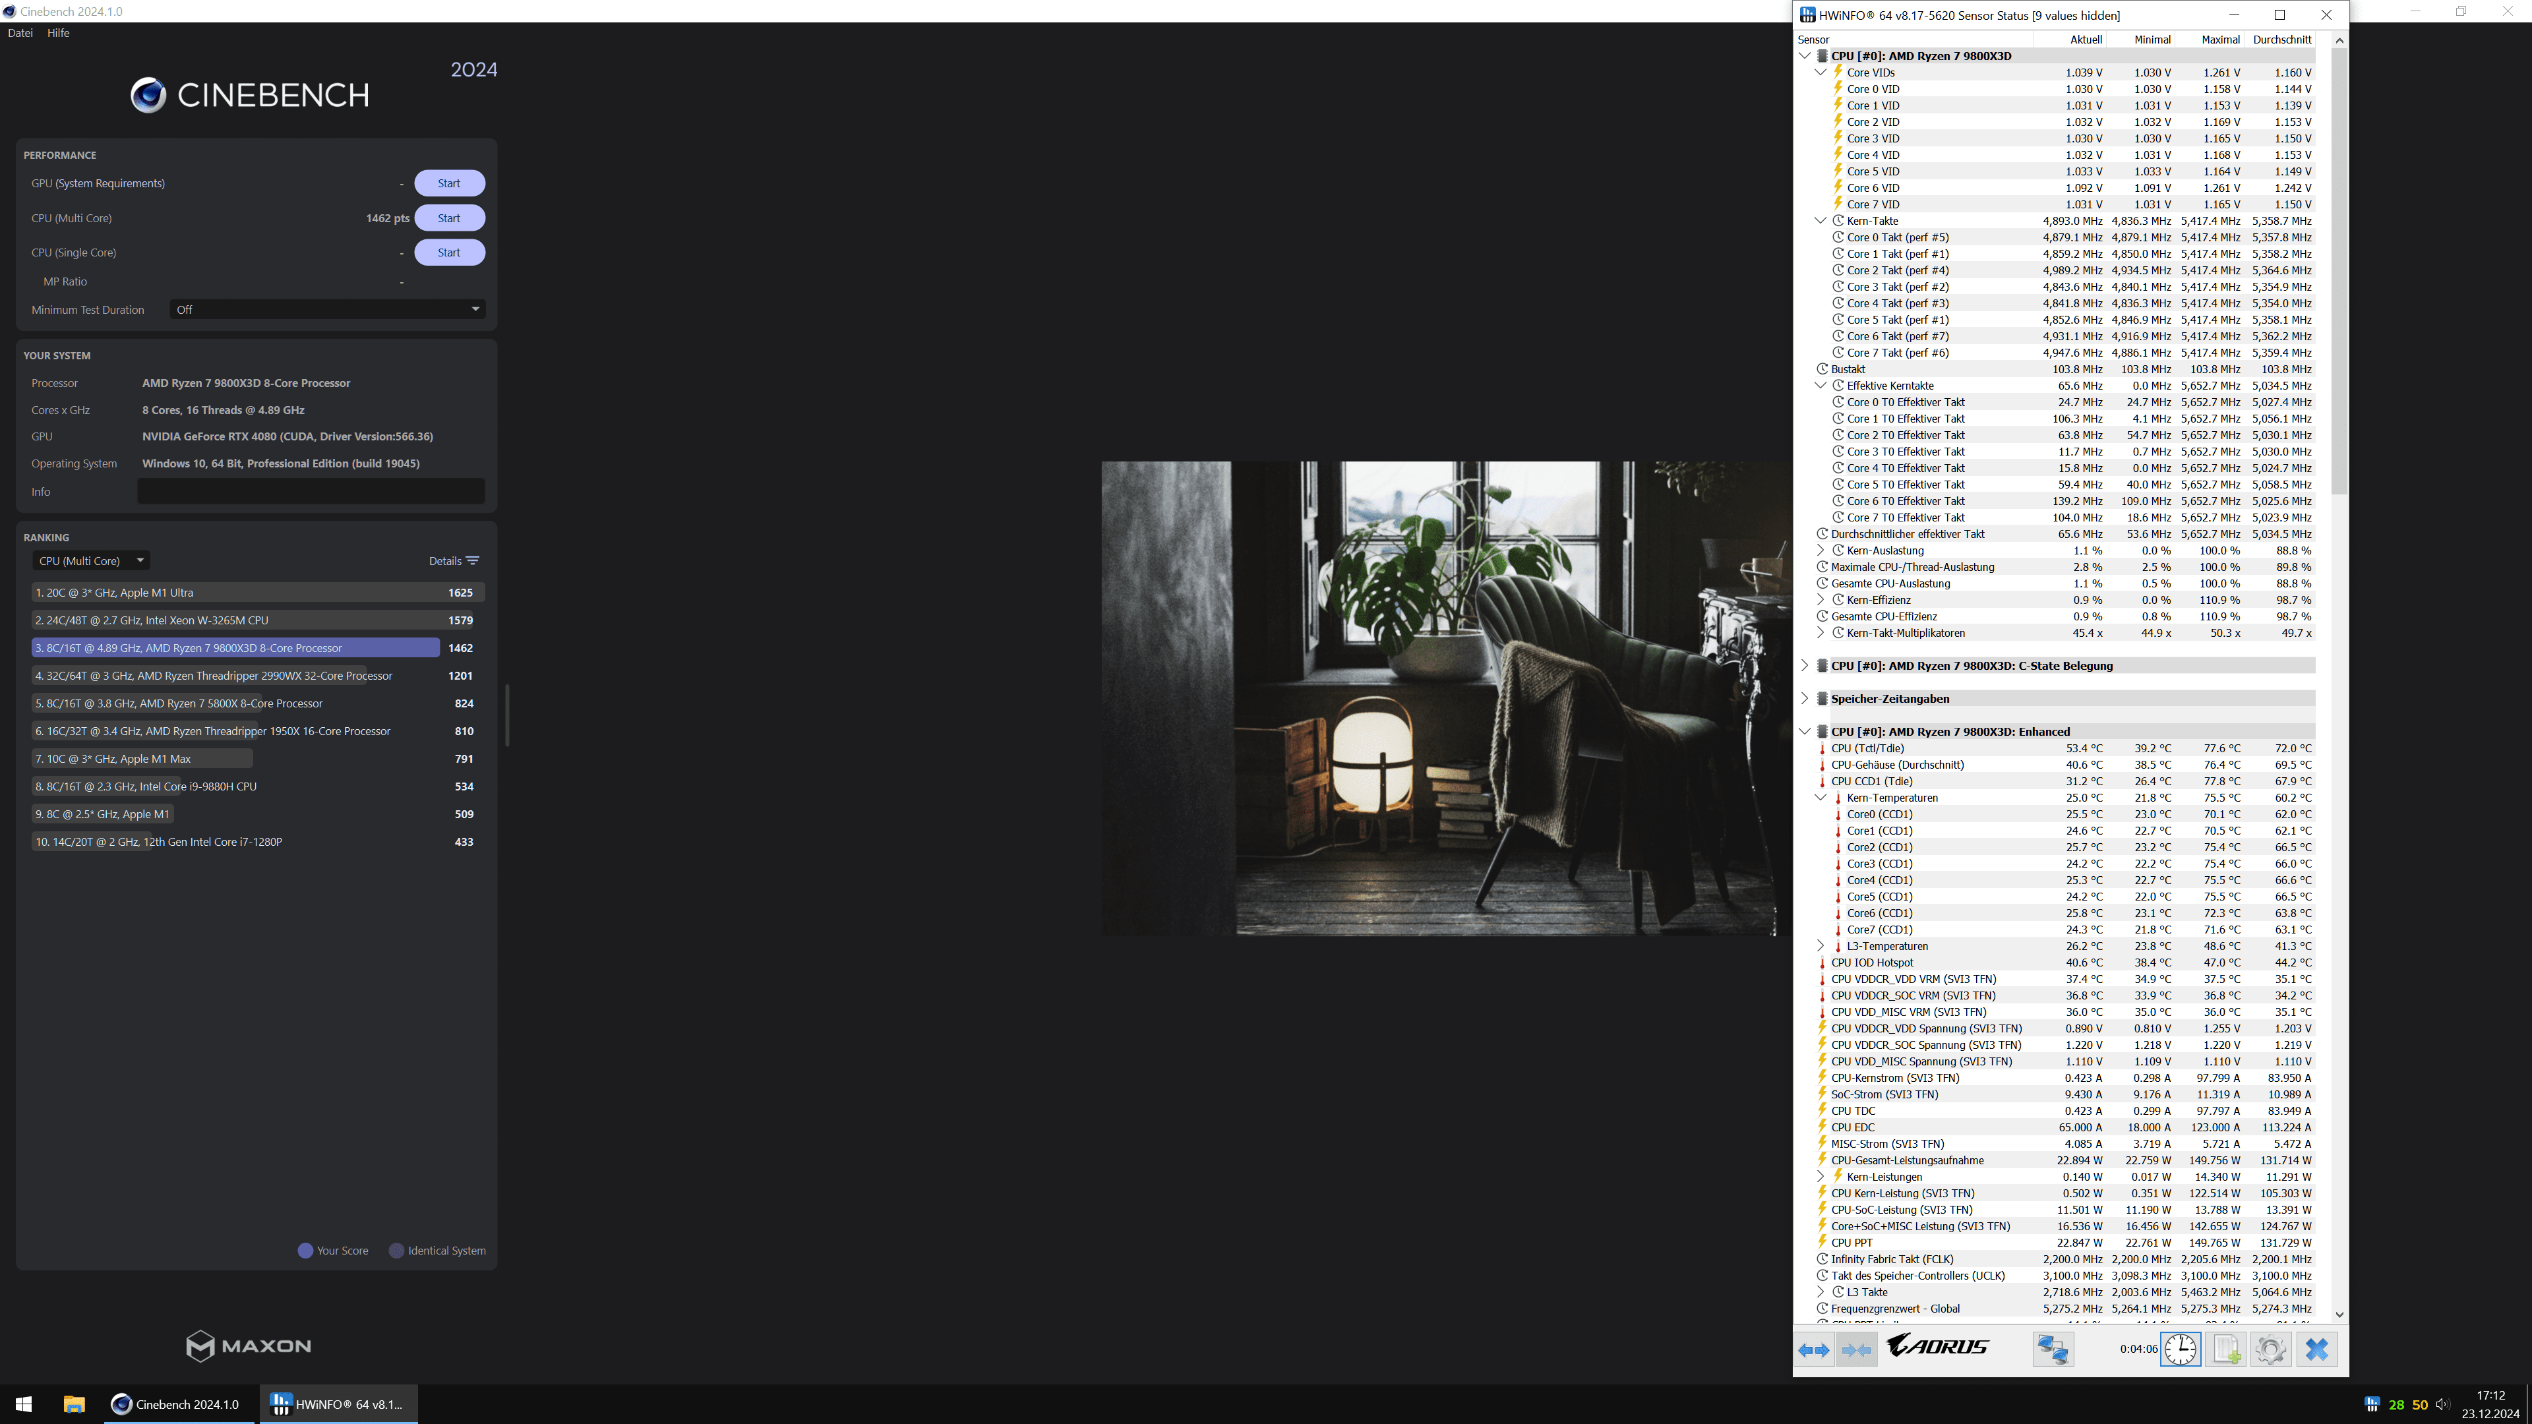Open the Datei menu
This screenshot has width=2532, height=1424.
tap(20, 32)
